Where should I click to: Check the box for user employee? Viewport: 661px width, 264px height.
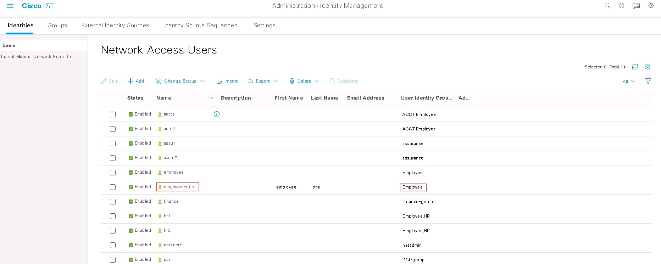tap(113, 173)
